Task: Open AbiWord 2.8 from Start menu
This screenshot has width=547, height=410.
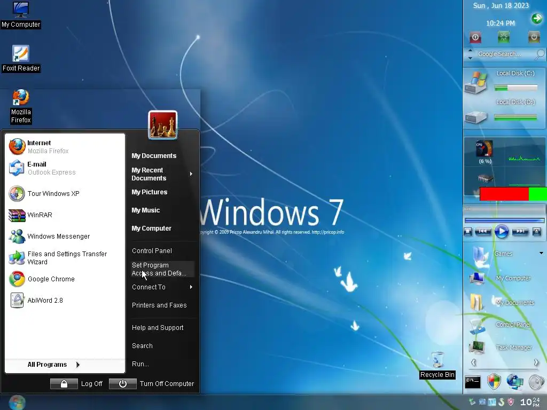Action: click(x=65, y=300)
